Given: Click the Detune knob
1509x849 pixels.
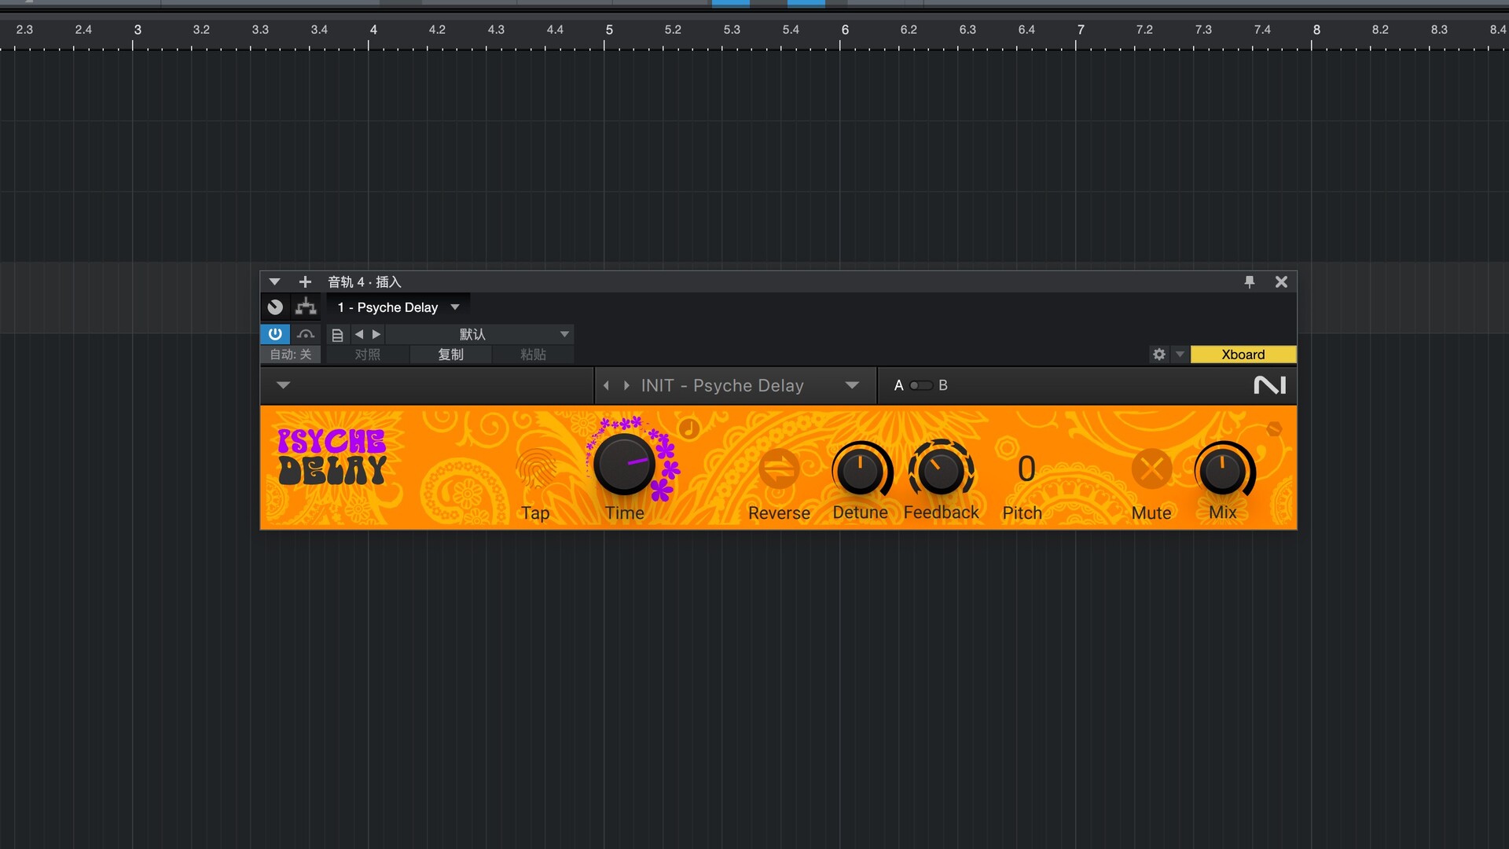Looking at the screenshot, I should pos(861,470).
